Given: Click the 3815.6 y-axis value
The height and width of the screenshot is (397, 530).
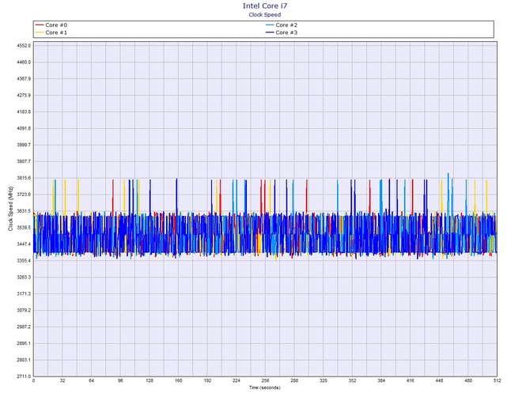Looking at the screenshot, I should click(x=24, y=178).
